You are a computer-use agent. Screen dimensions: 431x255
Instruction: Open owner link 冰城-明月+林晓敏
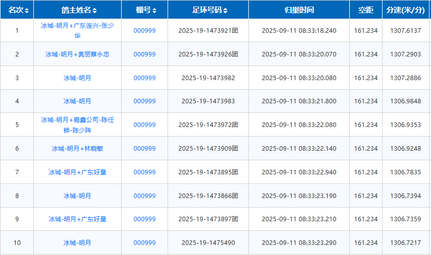pos(77,149)
